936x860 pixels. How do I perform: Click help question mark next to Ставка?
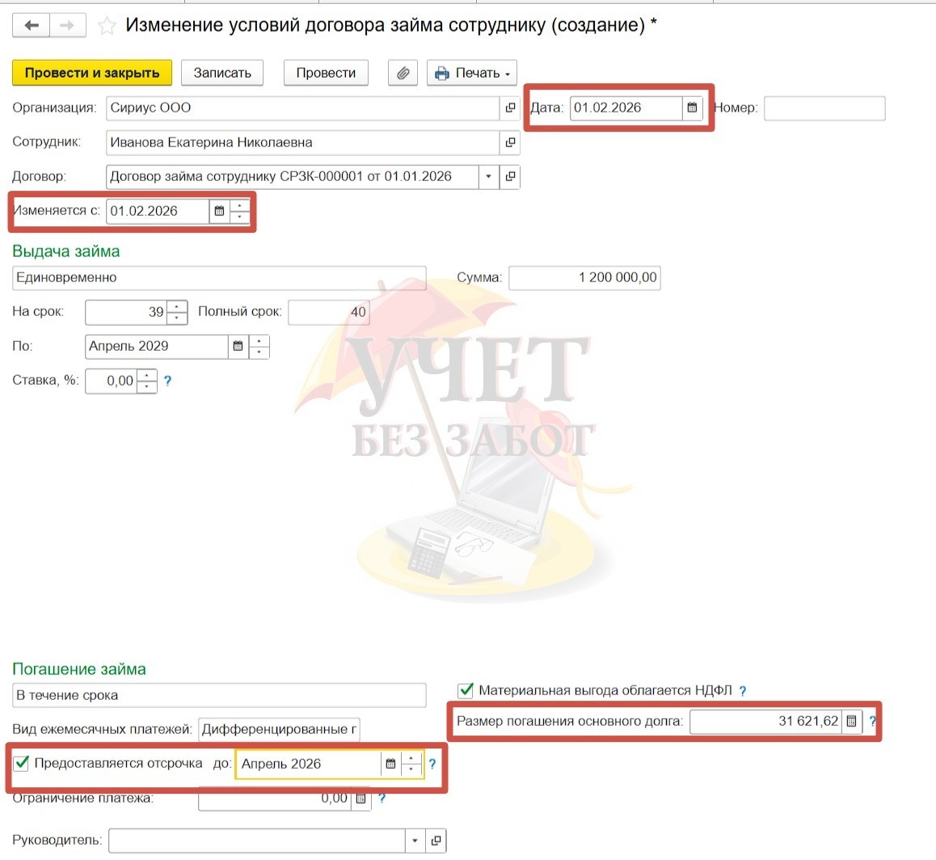[x=168, y=381]
